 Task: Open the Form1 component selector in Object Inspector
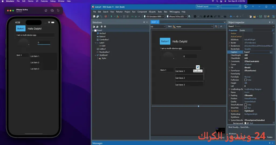251,26
